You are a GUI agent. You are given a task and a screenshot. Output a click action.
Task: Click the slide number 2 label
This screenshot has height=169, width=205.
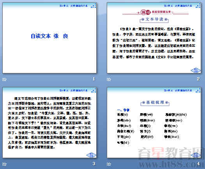tap(198, 79)
